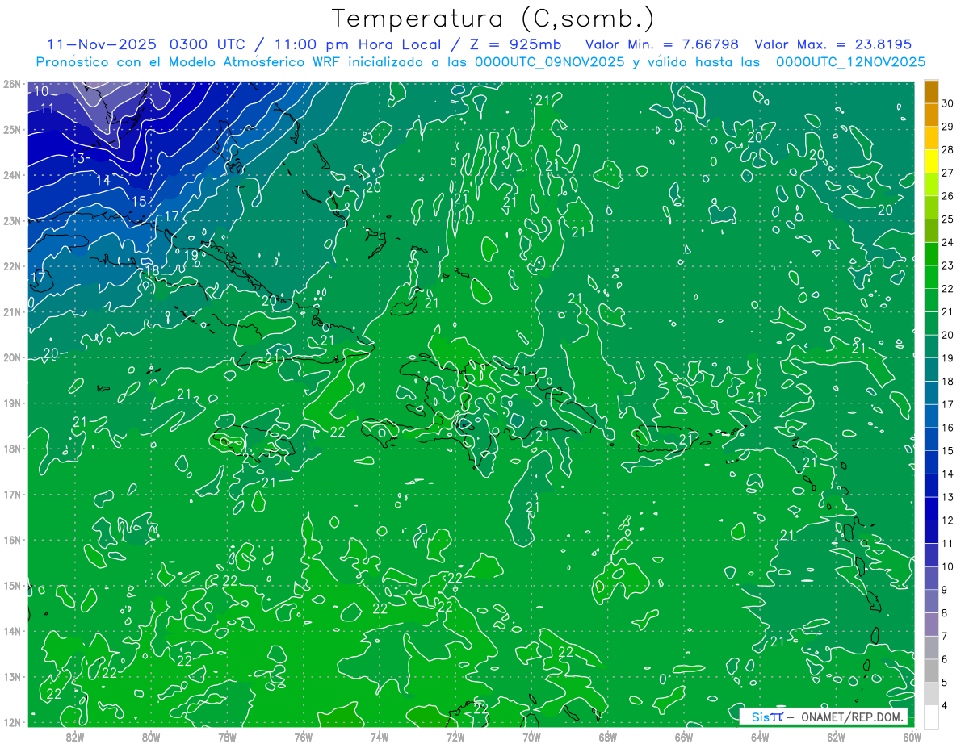Click the yellow swatch between 27 and 28

point(932,161)
